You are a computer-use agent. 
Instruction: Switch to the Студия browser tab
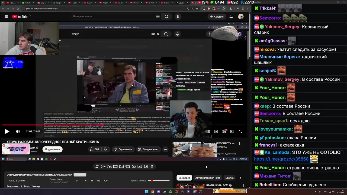[43, 3]
